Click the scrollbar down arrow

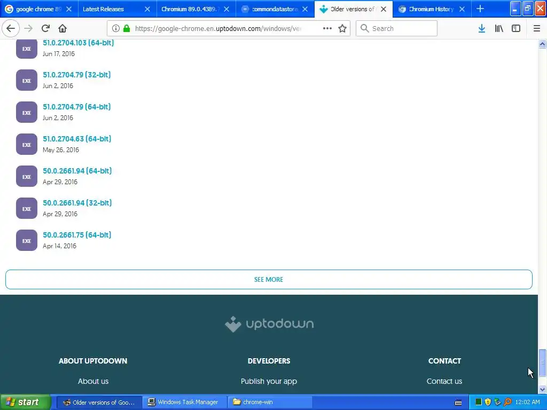tap(542, 389)
